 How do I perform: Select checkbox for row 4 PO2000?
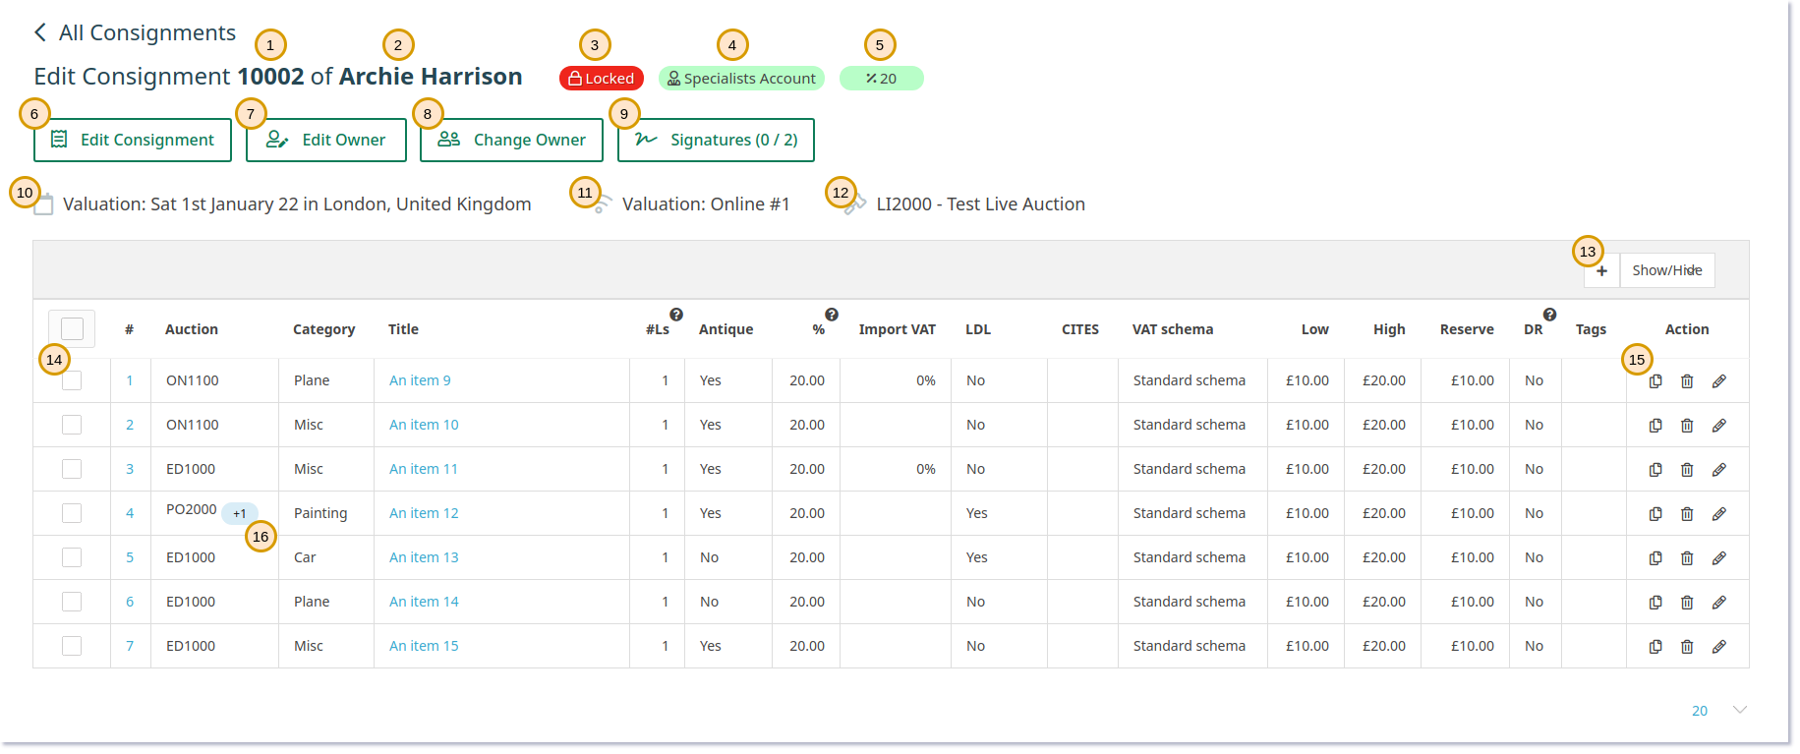pos(72,513)
